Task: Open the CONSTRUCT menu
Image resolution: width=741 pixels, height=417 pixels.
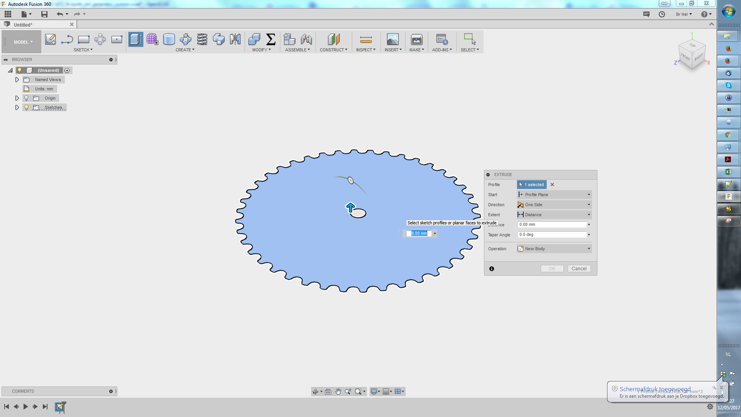Action: click(333, 50)
